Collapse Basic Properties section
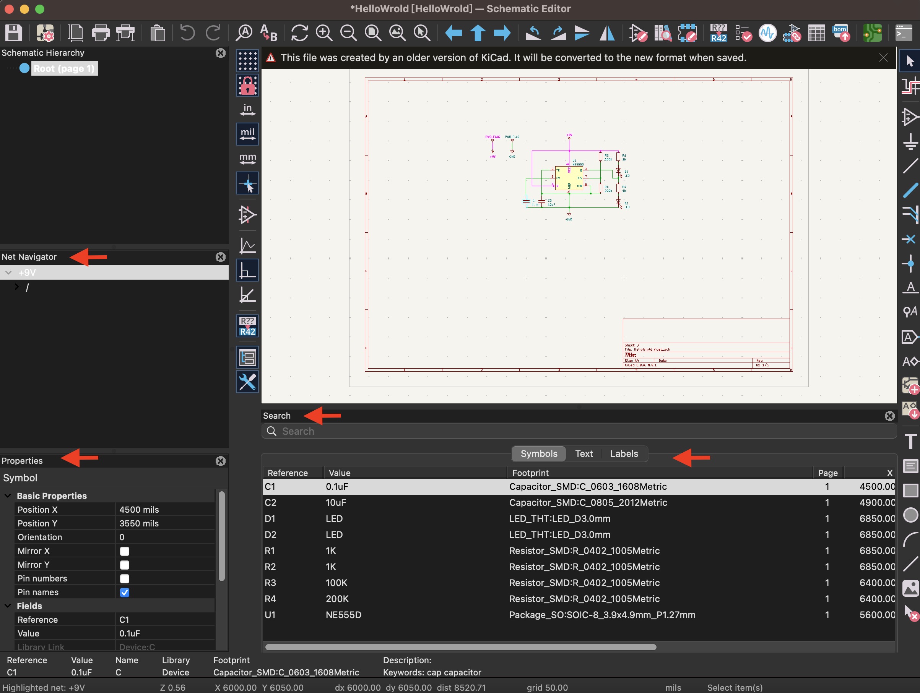Screen dimensions: 920x693 click(8, 495)
